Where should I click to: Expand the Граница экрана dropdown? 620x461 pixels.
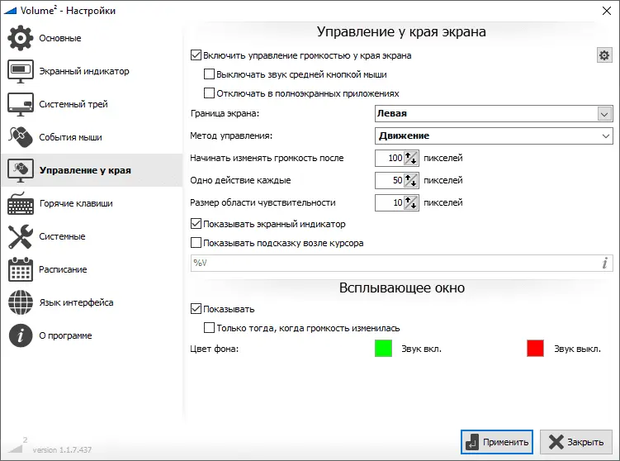(494, 113)
